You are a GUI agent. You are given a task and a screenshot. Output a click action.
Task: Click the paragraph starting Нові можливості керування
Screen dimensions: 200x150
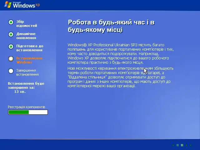(121, 77)
